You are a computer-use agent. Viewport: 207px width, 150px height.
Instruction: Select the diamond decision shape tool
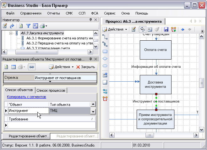[x=105, y=59]
